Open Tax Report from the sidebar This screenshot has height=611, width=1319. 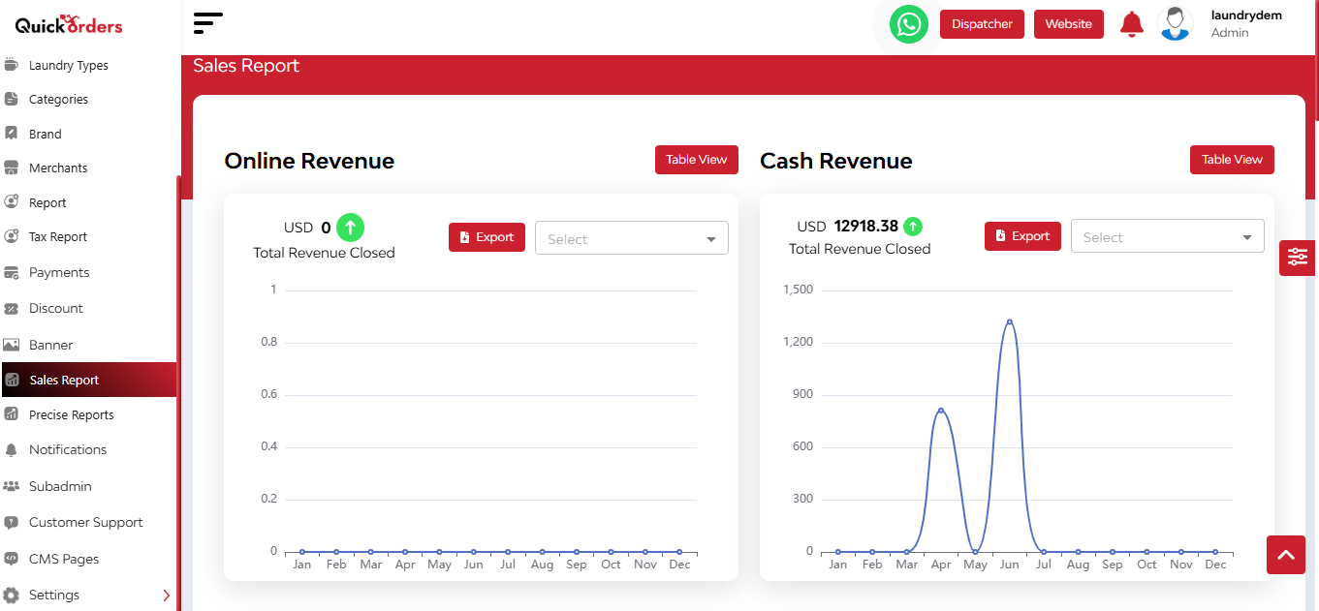click(x=58, y=236)
